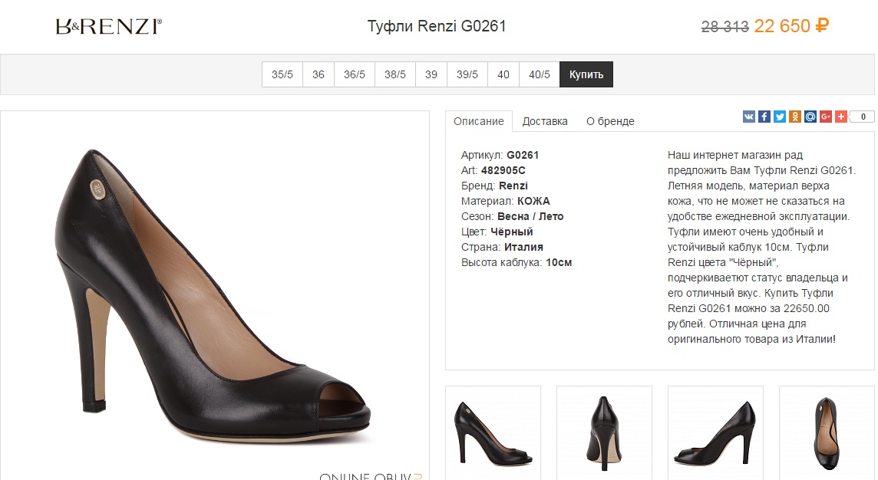Open more sharing options plus icon
Viewport: 878px width, 480px height.
point(841,117)
